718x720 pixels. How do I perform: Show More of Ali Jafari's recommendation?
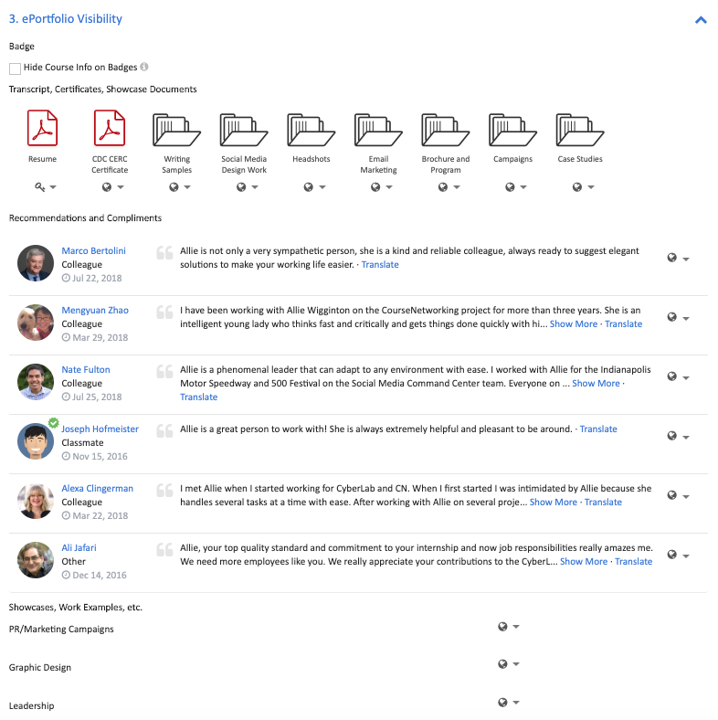click(x=584, y=561)
